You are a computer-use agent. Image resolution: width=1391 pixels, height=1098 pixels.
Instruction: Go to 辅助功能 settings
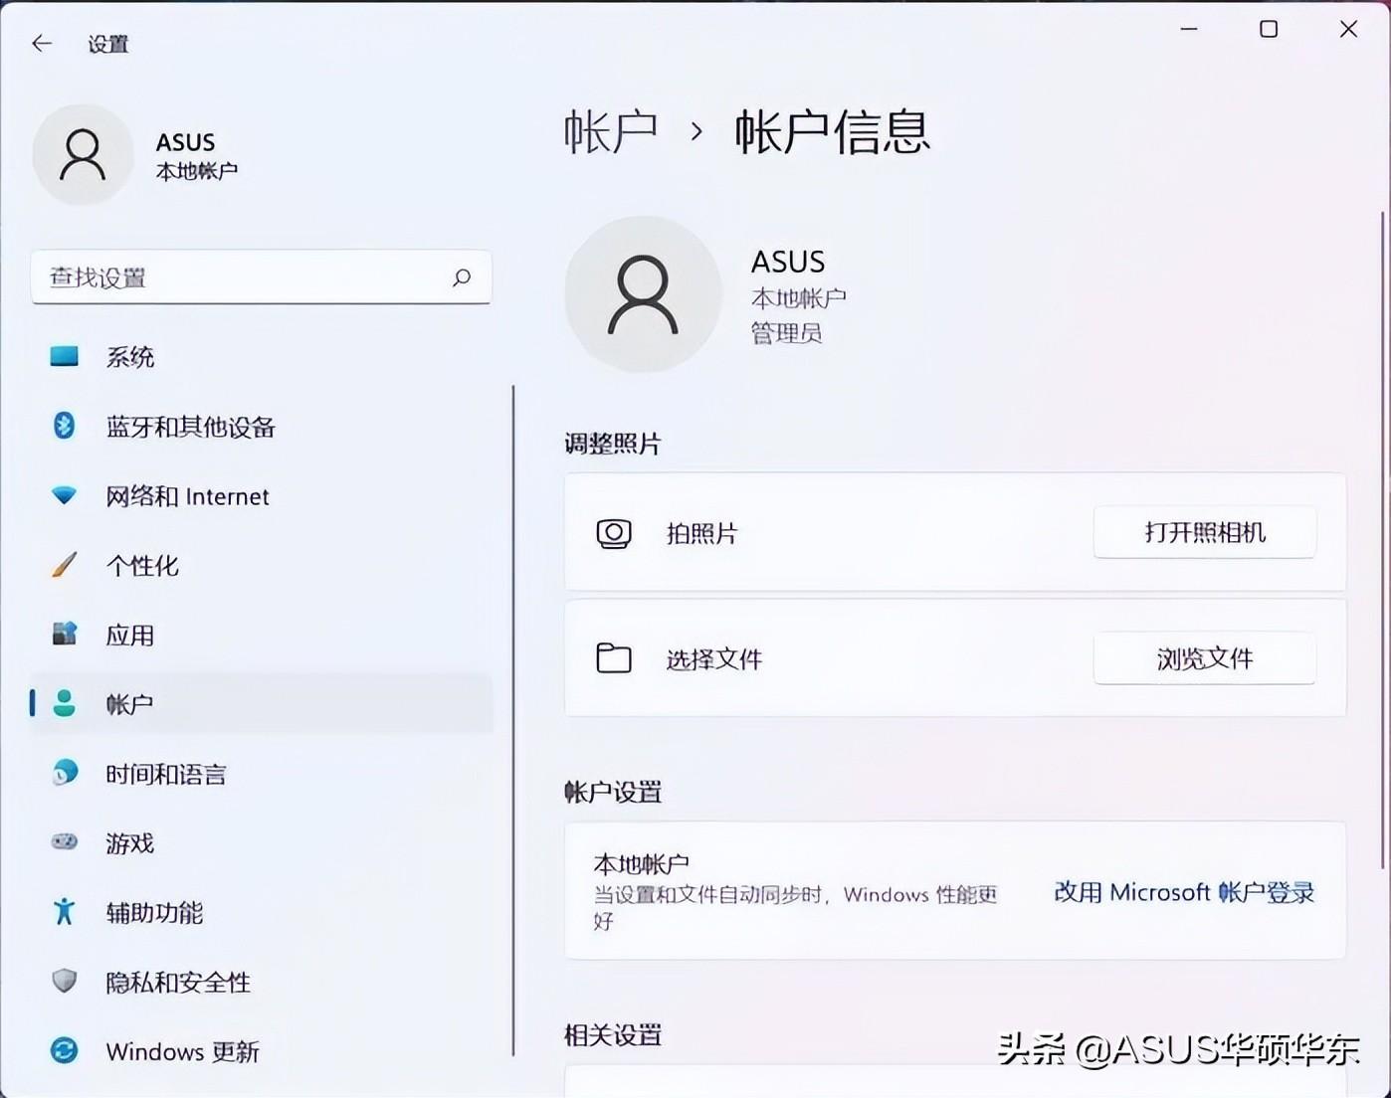click(262, 912)
